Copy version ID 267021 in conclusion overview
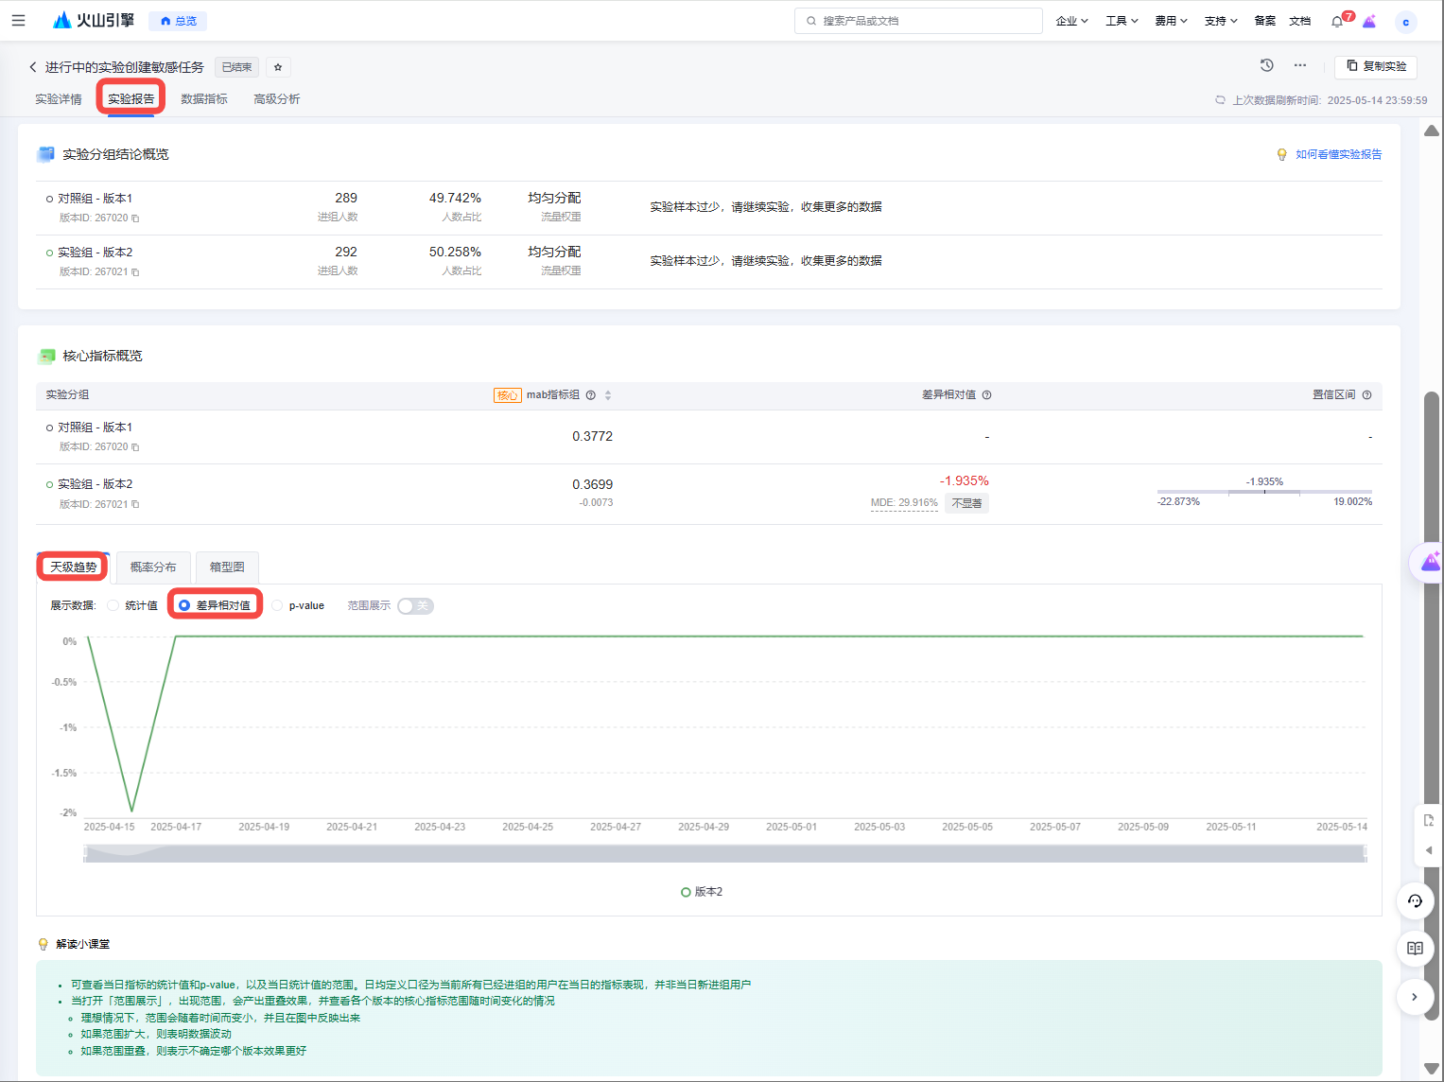This screenshot has width=1444, height=1082. click(x=135, y=272)
